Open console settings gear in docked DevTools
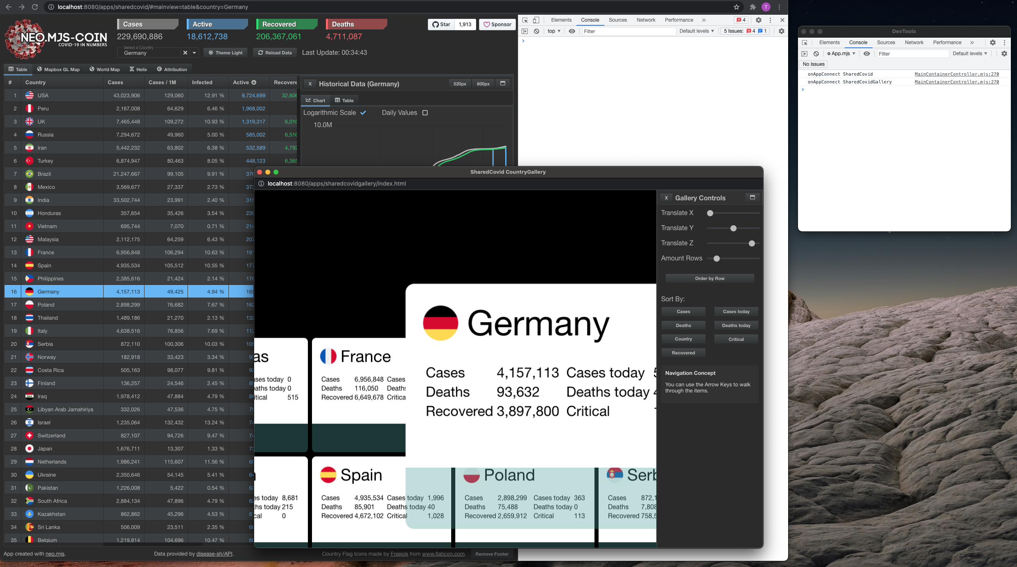Screen dimensions: 1017x567 (782, 31)
